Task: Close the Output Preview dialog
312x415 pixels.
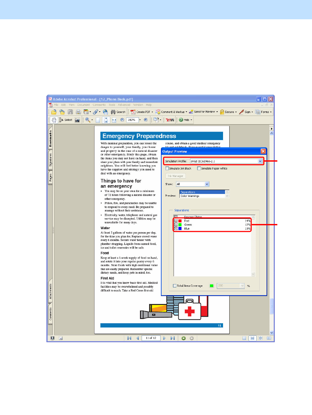Action: 263,151
